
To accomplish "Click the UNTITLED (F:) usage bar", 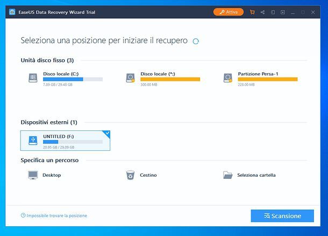I will (x=73, y=142).
